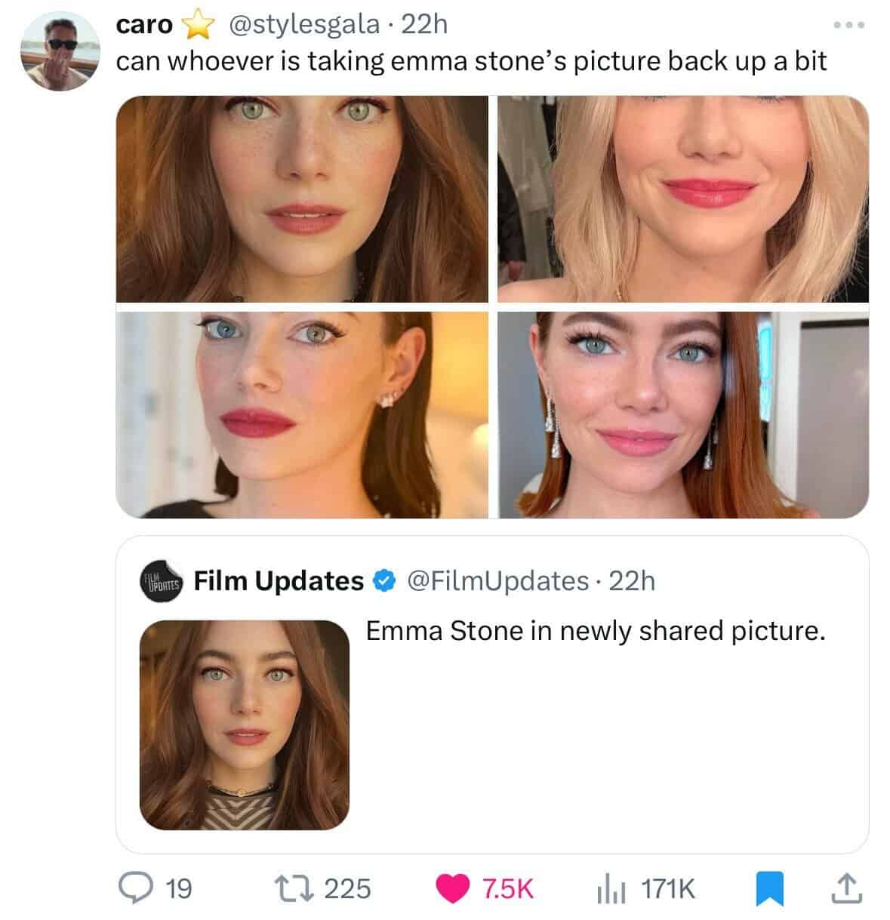Toggle the pink heart like button
The height and width of the screenshot is (920, 890).
tap(453, 888)
